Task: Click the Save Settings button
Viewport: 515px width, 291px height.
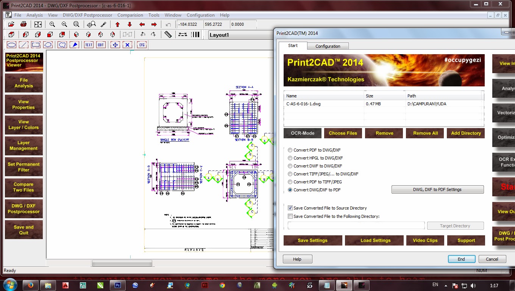Action: click(x=312, y=240)
